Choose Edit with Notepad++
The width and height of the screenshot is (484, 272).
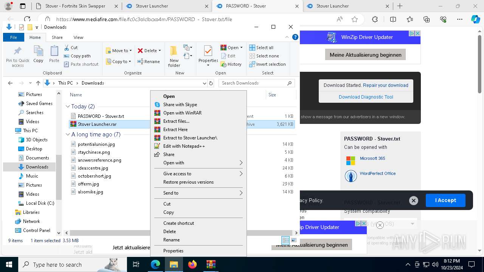(199, 146)
